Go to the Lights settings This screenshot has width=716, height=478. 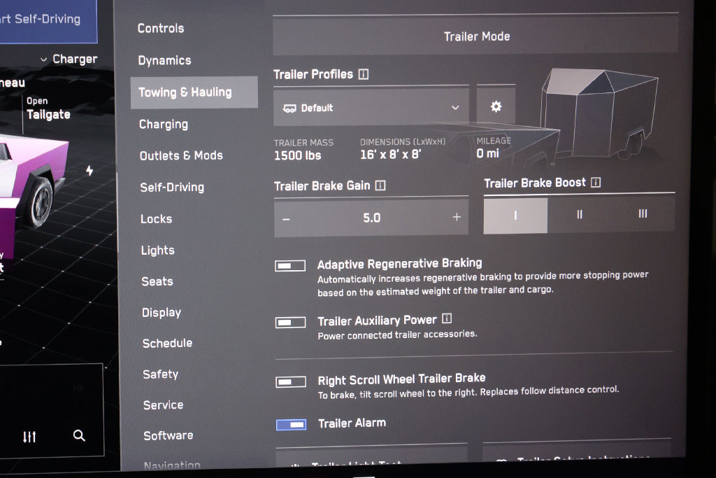[157, 251]
